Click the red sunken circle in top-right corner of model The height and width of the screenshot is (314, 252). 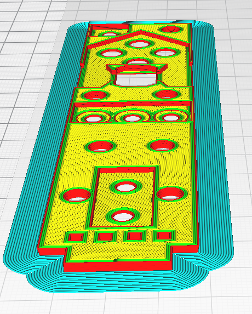(x=171, y=29)
